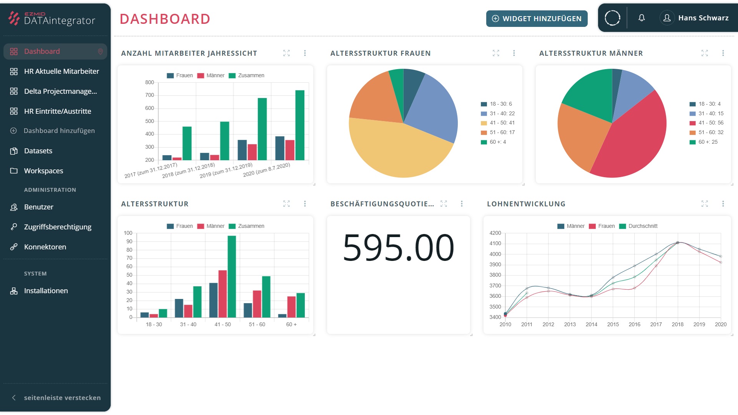Click the Dashboard grid icon in sidebar
738x415 pixels.
[14, 51]
